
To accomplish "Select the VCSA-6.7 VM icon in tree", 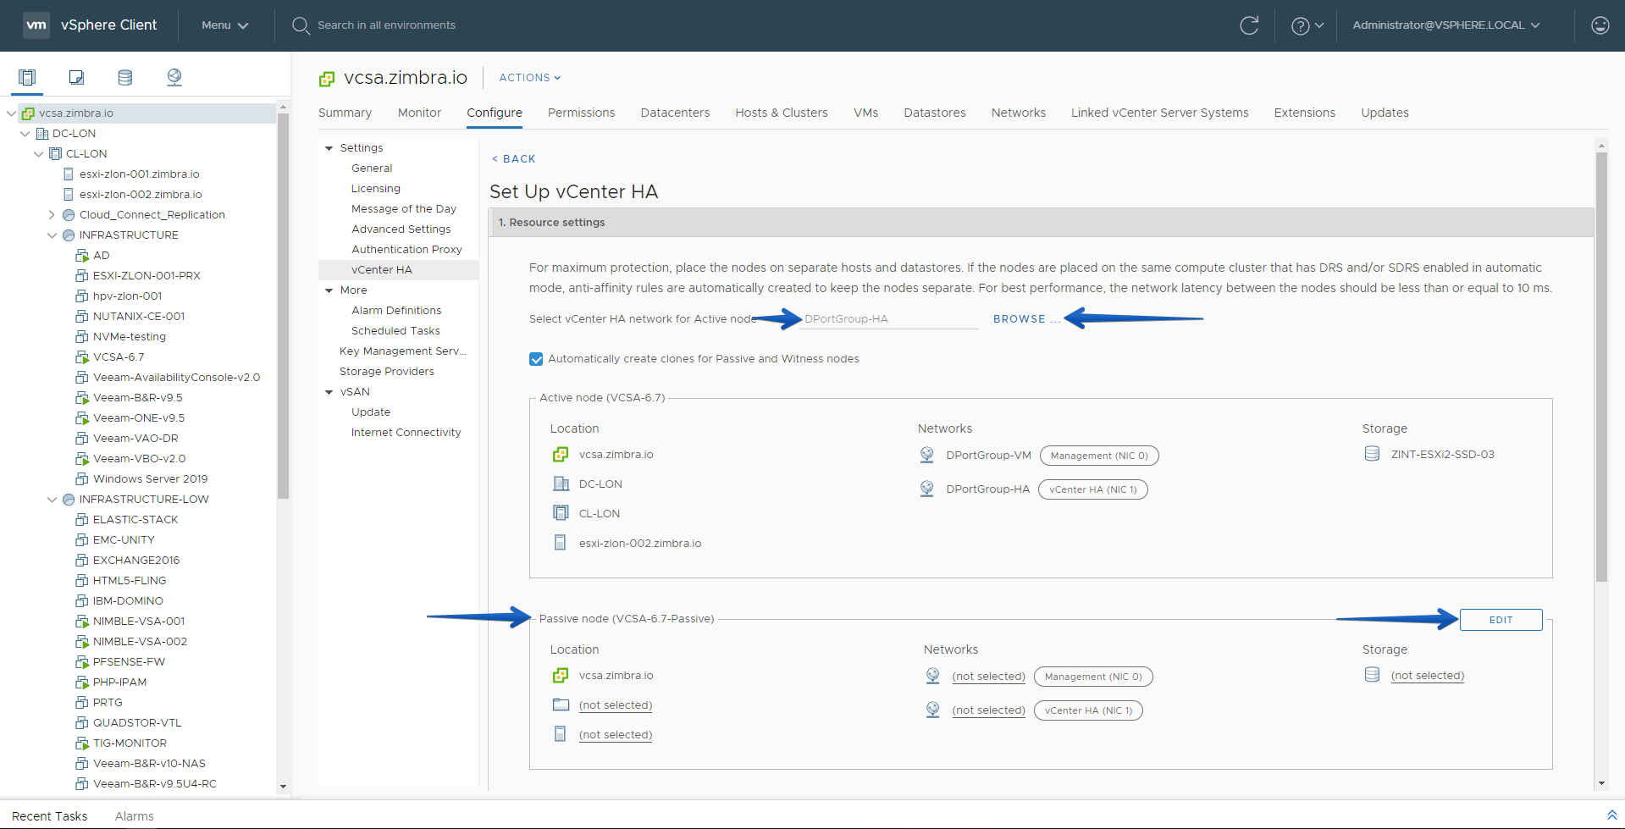I will (82, 356).
